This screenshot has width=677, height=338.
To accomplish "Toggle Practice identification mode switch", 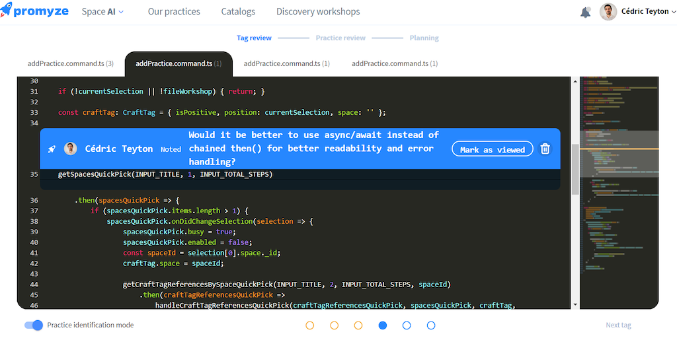I will tap(34, 325).
